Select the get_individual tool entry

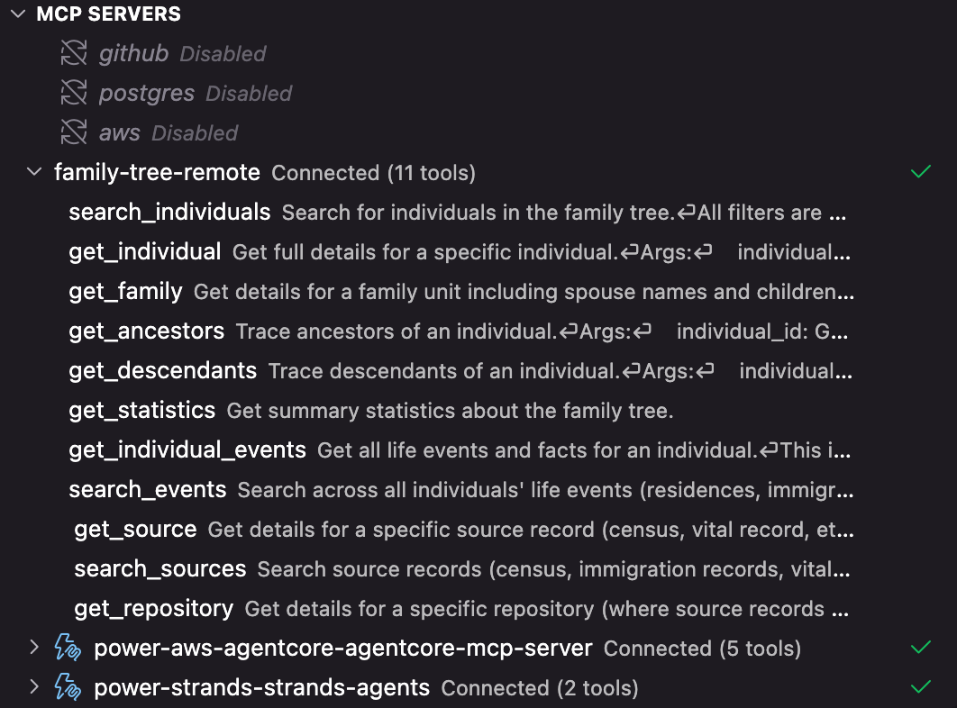144,251
